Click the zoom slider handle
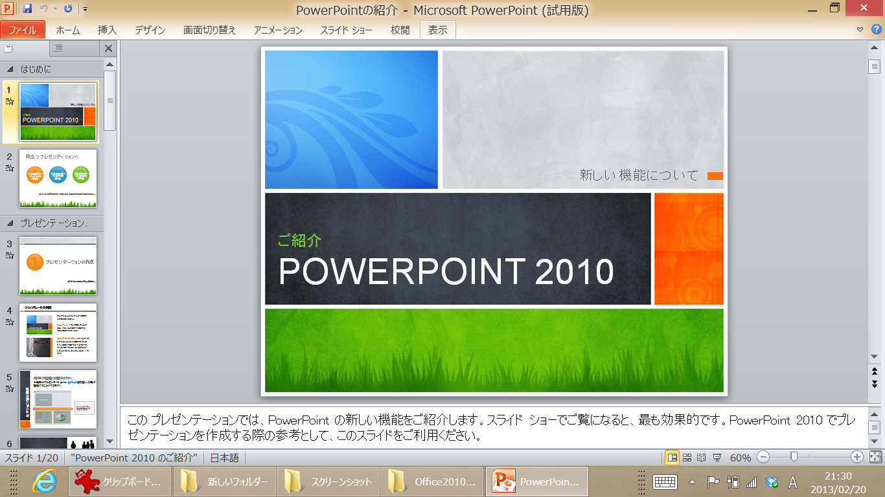Image resolution: width=885 pixels, height=497 pixels. tap(793, 458)
